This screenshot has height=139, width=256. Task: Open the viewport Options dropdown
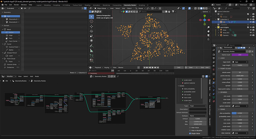point(206,12)
